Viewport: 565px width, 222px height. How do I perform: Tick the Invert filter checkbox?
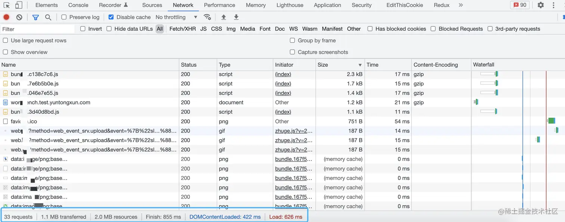83,29
